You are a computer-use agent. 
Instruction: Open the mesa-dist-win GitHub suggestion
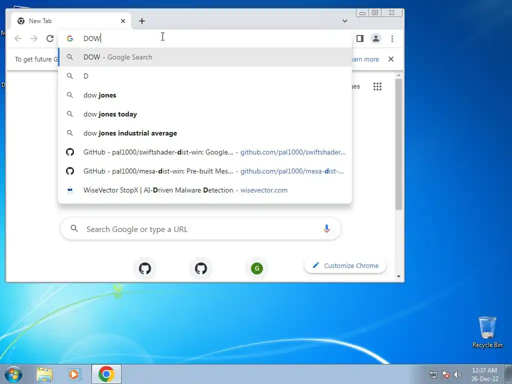[205, 171]
